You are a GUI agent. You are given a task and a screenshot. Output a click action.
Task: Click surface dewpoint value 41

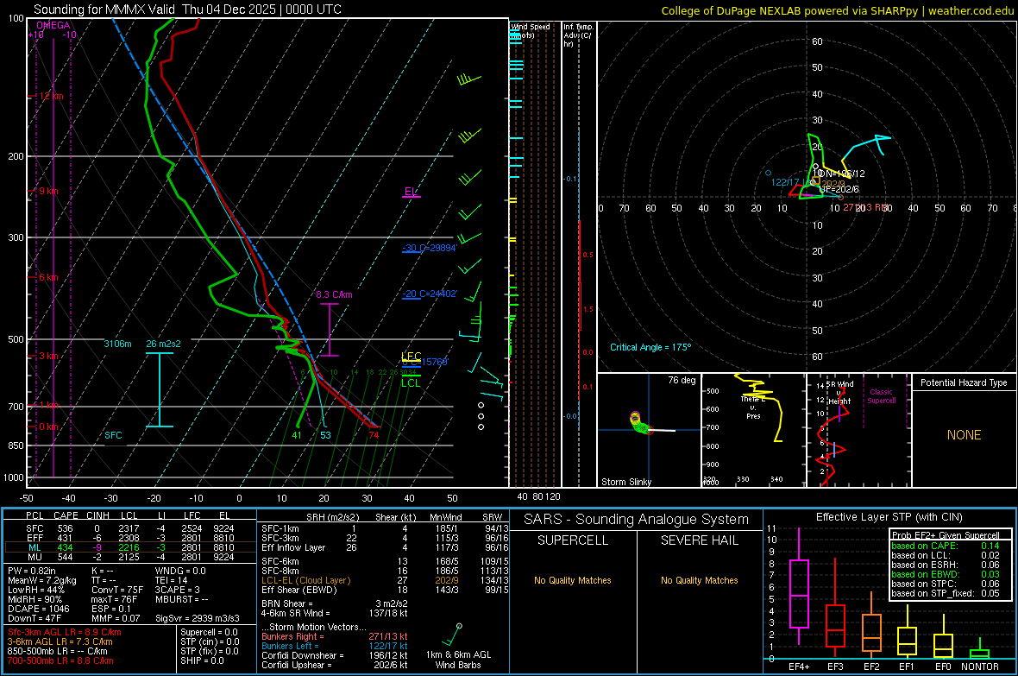click(297, 435)
